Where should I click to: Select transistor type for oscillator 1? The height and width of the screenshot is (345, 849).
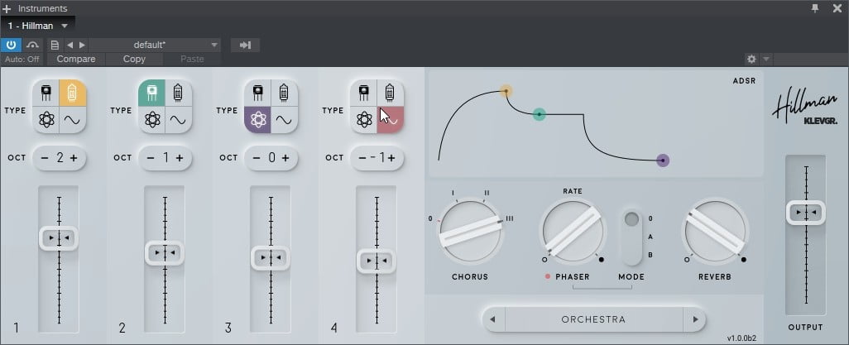point(46,93)
